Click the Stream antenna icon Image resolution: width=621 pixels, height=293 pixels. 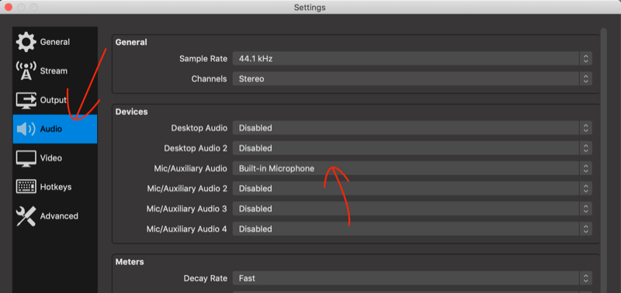click(x=26, y=71)
